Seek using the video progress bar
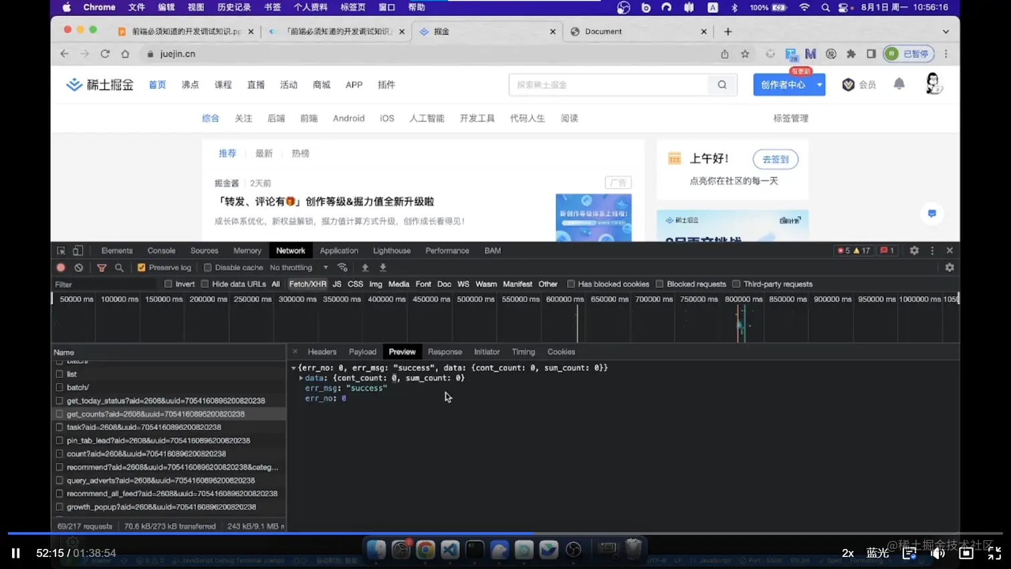Viewport: 1011px width, 569px height. coord(505,534)
